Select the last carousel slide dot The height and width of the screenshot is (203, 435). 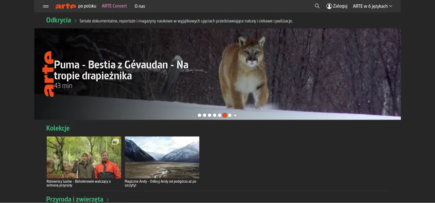coord(230,115)
